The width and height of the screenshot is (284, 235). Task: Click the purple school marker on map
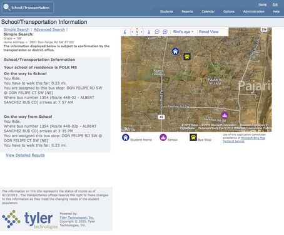(225, 115)
